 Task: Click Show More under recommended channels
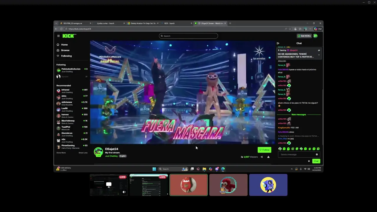(61, 153)
